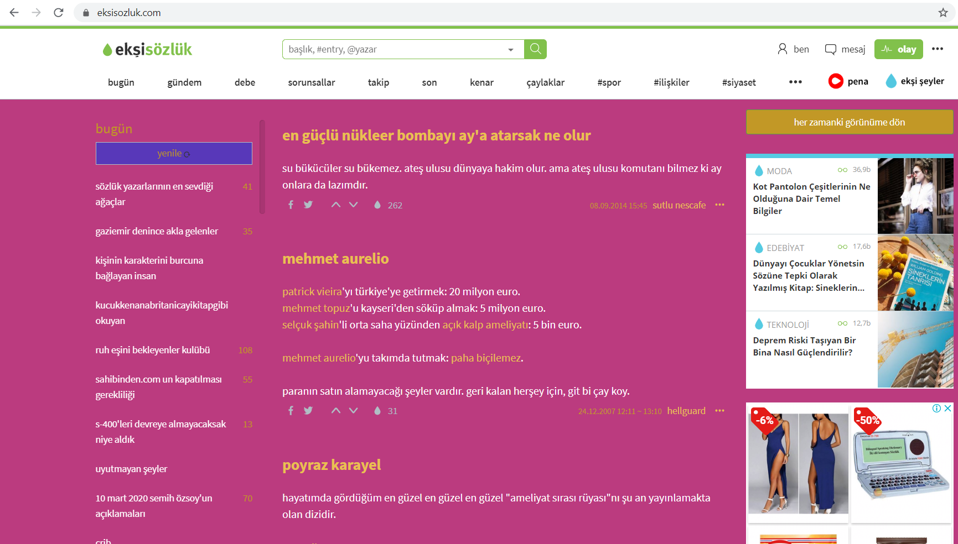Switch to the takip tab
958x544 pixels.
pos(379,82)
